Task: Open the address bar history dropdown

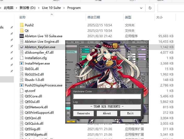Action: point(141,8)
